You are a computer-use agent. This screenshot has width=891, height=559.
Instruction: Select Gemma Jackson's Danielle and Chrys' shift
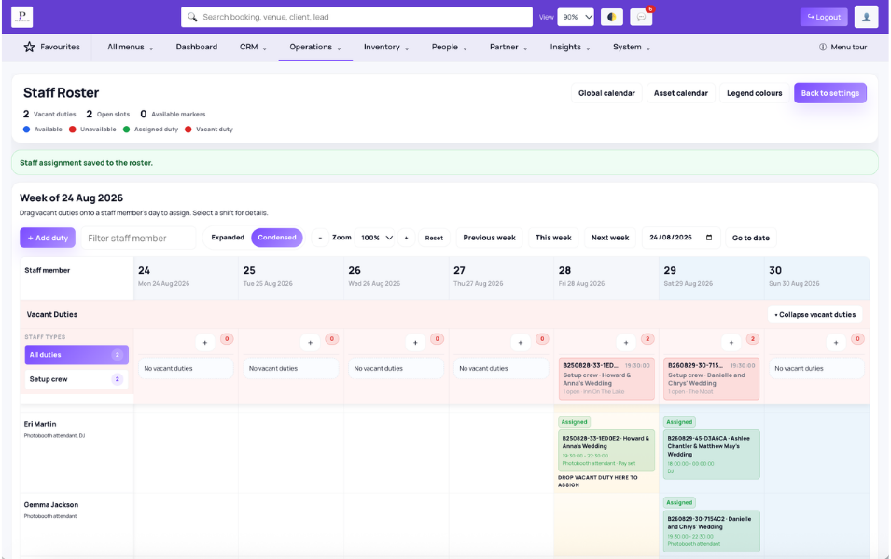(x=712, y=531)
